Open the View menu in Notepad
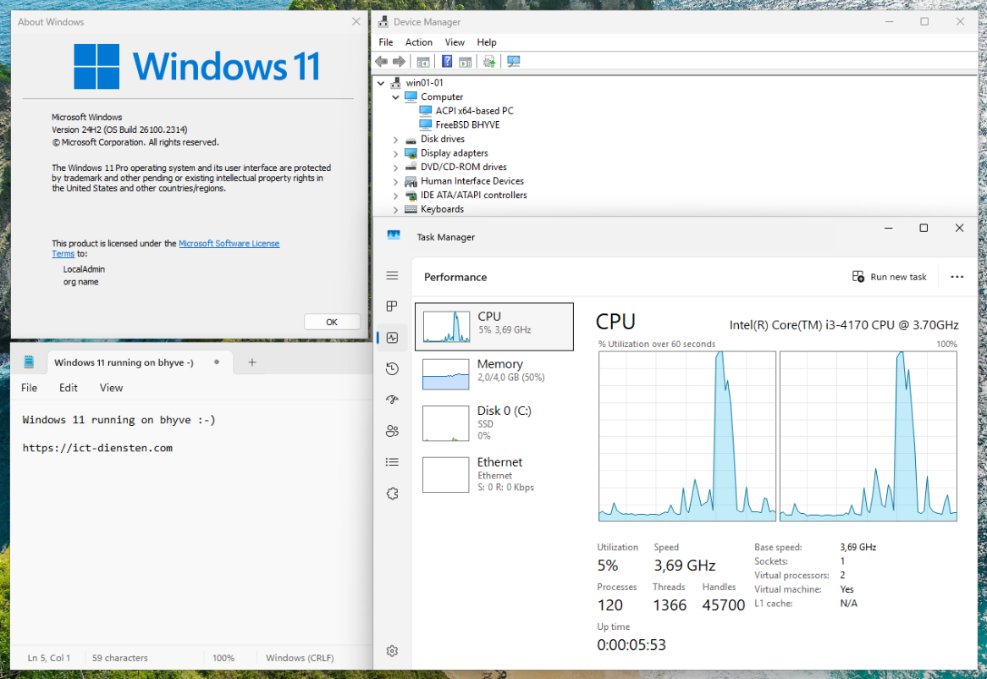Viewport: 987px width, 679px height. tap(111, 388)
